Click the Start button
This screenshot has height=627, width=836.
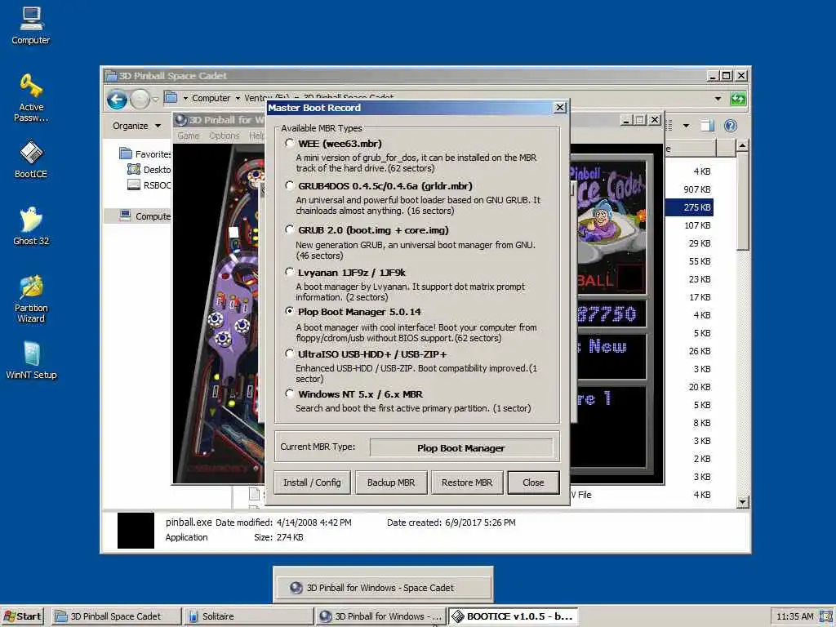[22, 616]
